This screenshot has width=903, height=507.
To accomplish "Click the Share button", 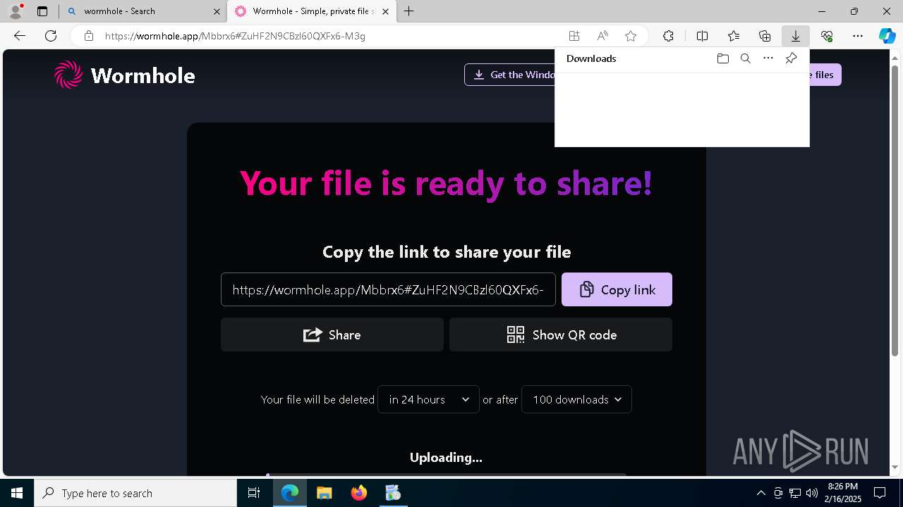I will [x=332, y=334].
